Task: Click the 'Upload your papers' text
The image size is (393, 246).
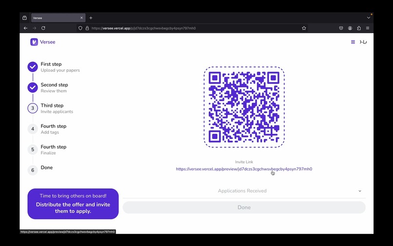Action: coord(60,70)
